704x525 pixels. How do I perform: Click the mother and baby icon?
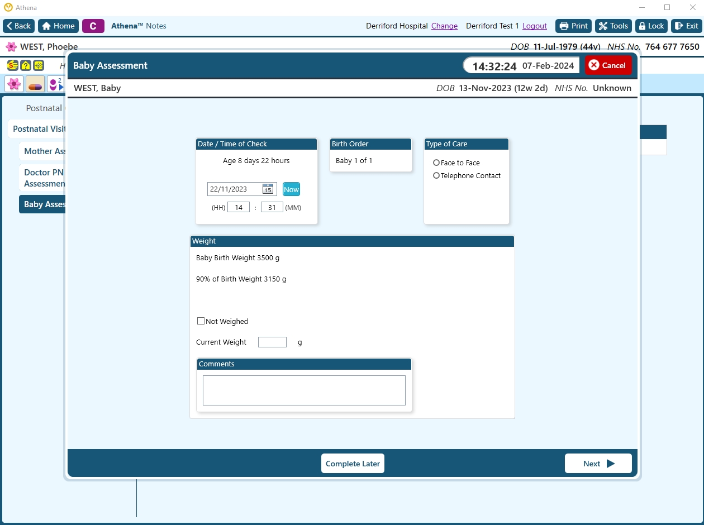pos(56,84)
